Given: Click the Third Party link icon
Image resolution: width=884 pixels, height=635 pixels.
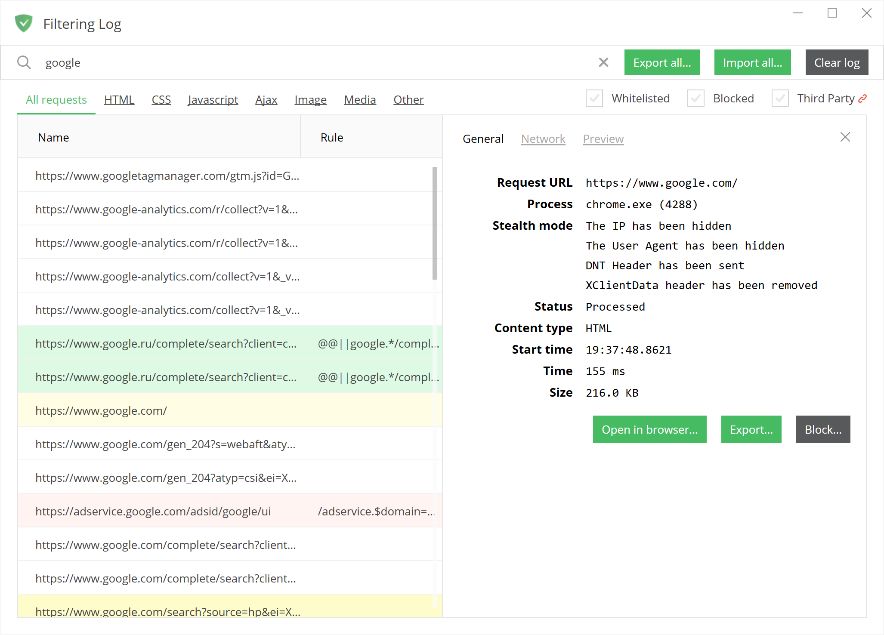Looking at the screenshot, I should (862, 99).
